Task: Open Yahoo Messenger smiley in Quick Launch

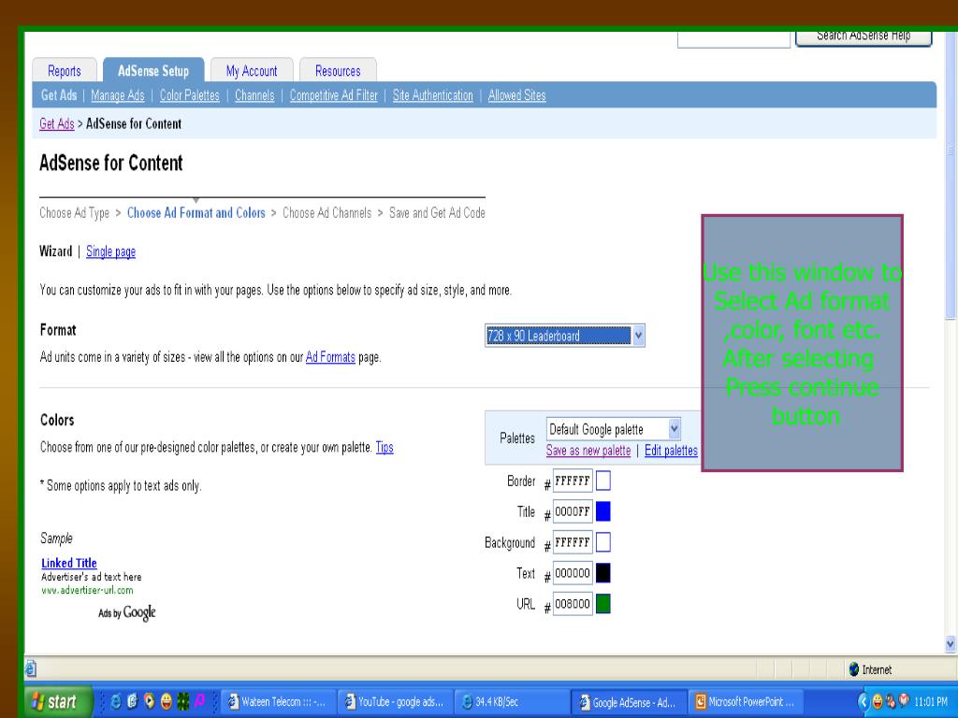Action: click(166, 701)
